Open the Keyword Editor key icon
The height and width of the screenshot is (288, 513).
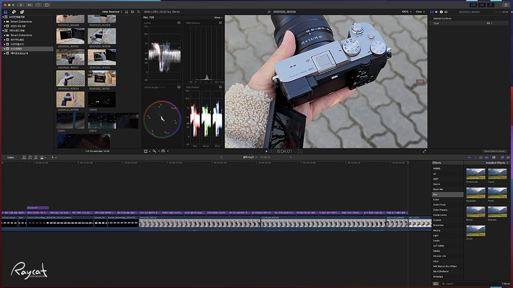click(x=29, y=5)
